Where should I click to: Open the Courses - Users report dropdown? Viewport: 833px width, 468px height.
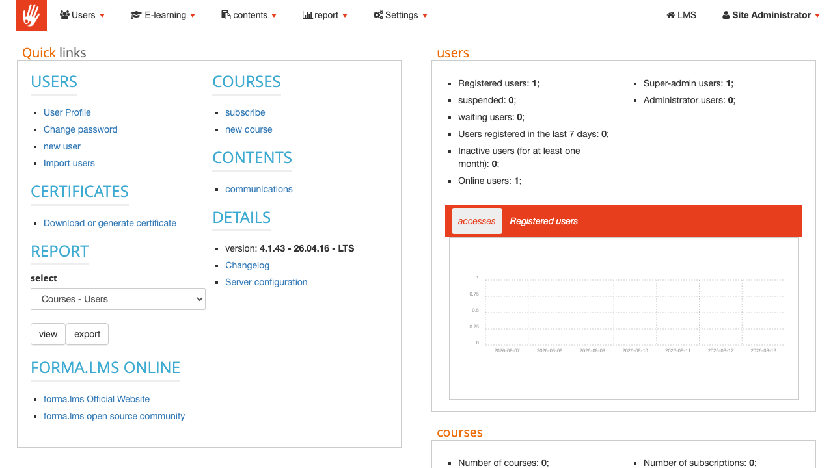118,299
